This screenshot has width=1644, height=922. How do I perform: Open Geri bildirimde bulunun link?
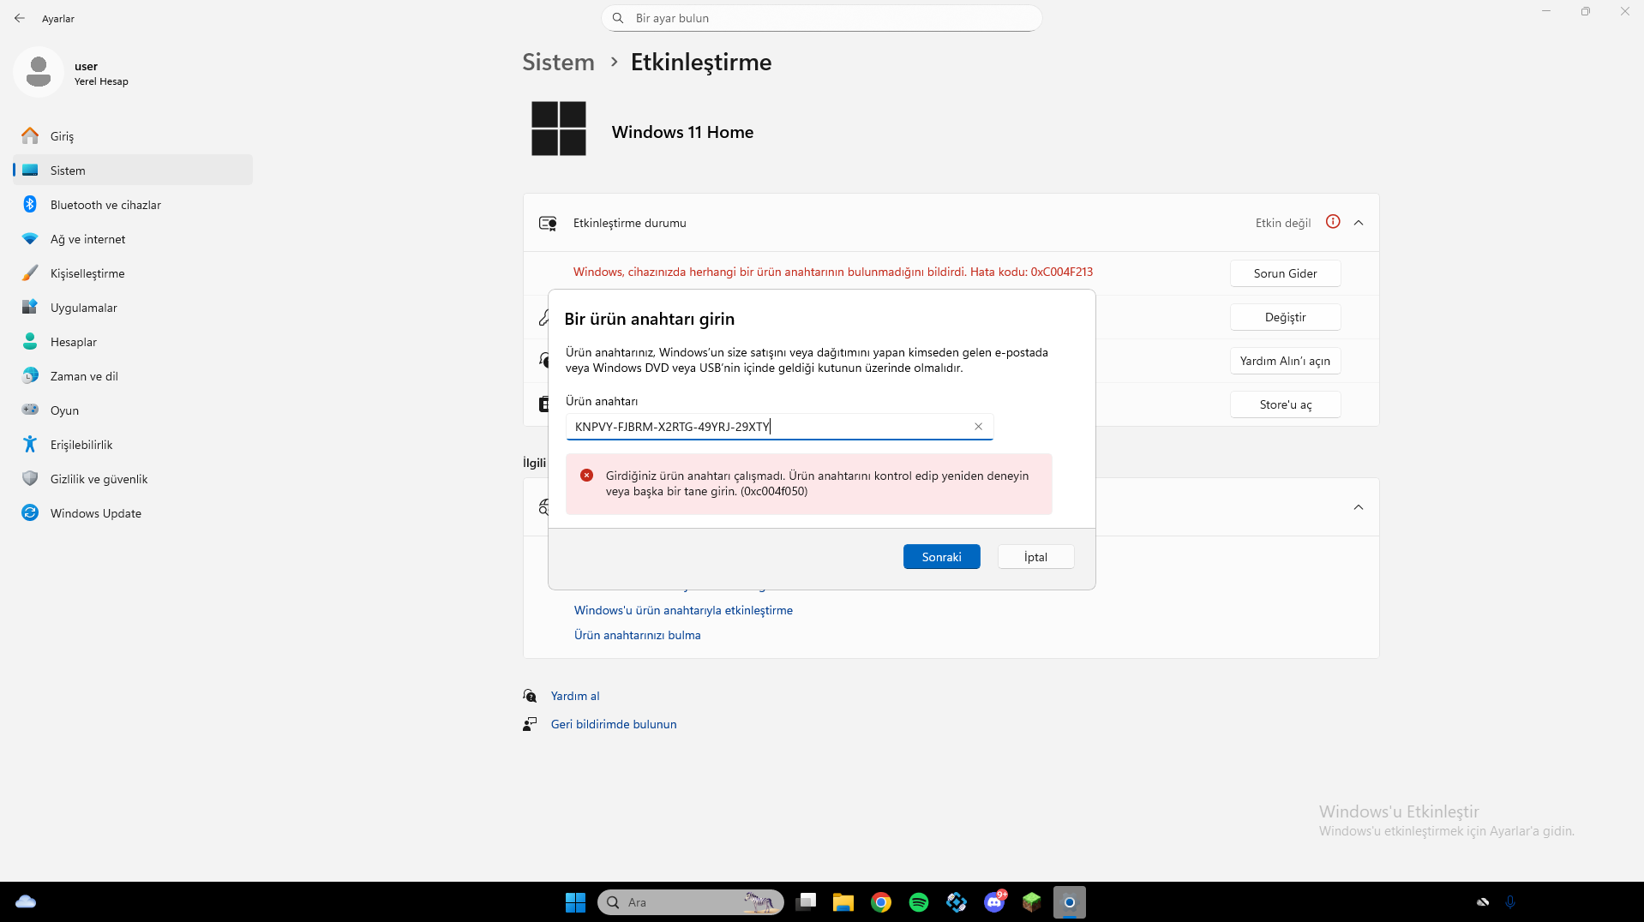614,724
